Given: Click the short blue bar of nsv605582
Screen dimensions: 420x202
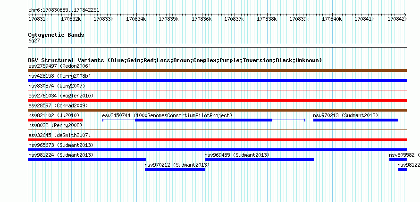Looking at the screenshot, I should 398,160.
